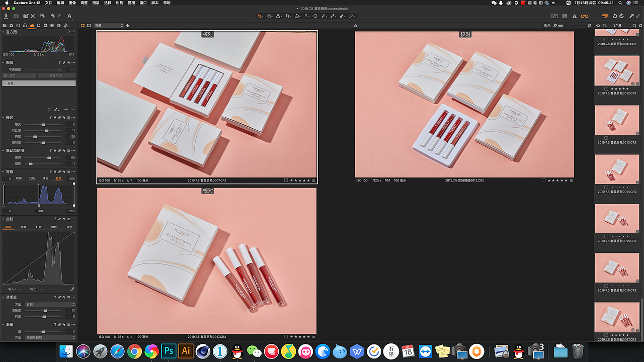Click the orange proofing glasses icon
The height and width of the screenshot is (362, 644).
pyautogui.click(x=585, y=16)
